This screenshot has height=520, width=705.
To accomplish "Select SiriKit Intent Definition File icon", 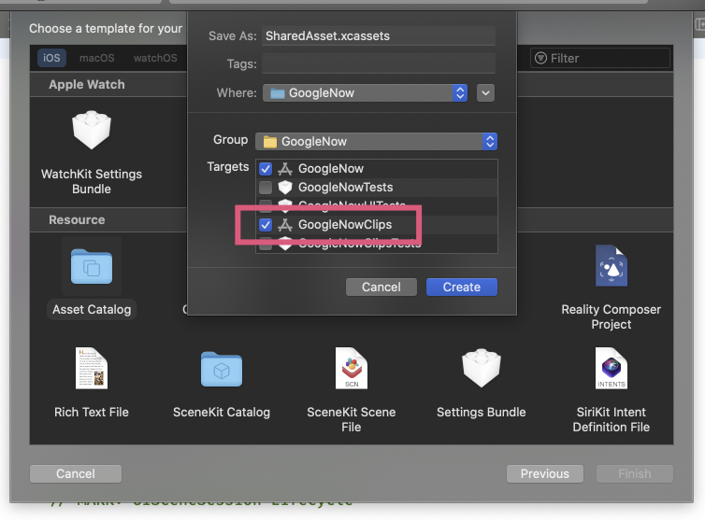I will [x=611, y=368].
